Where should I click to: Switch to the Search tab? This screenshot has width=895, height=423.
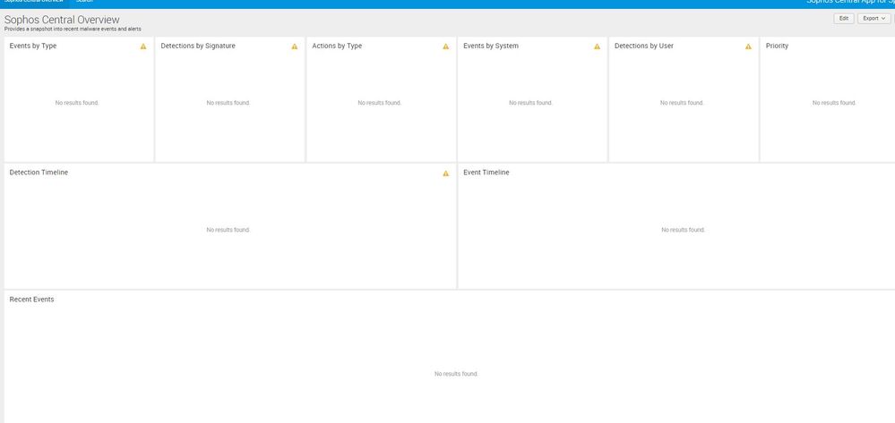[x=84, y=3]
